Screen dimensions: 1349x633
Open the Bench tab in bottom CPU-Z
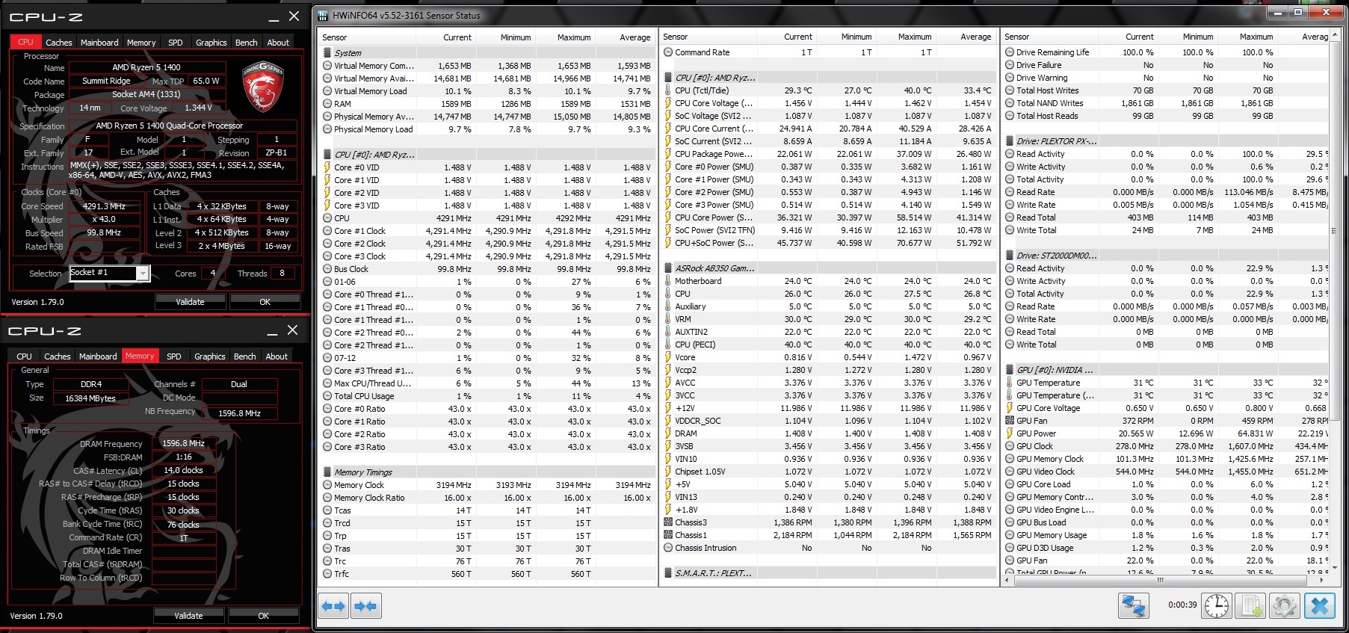(245, 356)
